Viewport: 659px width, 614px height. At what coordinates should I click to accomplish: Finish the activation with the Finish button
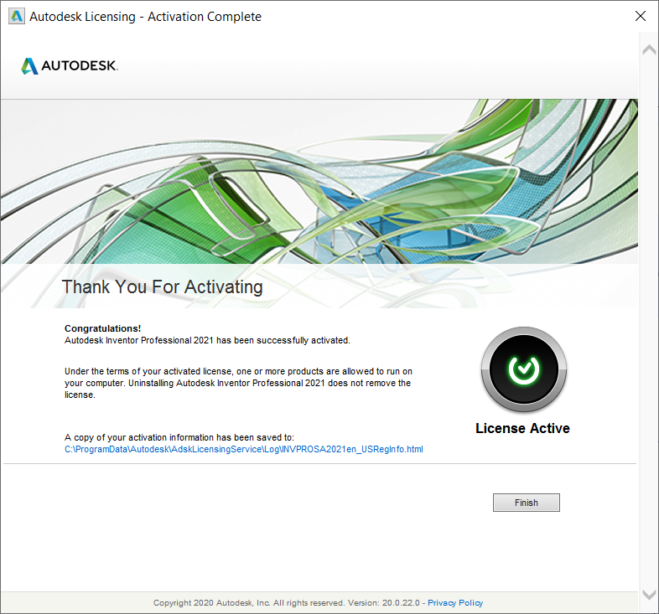click(527, 503)
